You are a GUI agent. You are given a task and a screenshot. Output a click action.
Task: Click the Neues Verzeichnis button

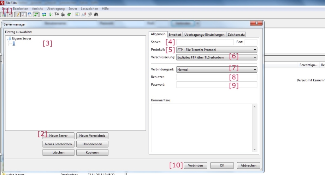[x=92, y=136]
